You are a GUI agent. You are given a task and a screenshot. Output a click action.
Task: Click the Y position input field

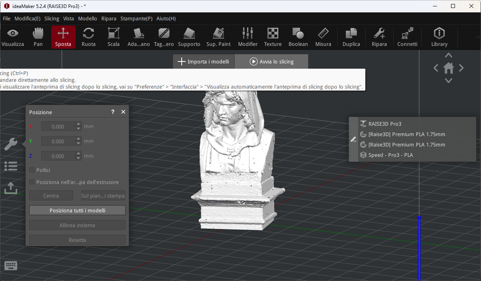click(x=58, y=141)
